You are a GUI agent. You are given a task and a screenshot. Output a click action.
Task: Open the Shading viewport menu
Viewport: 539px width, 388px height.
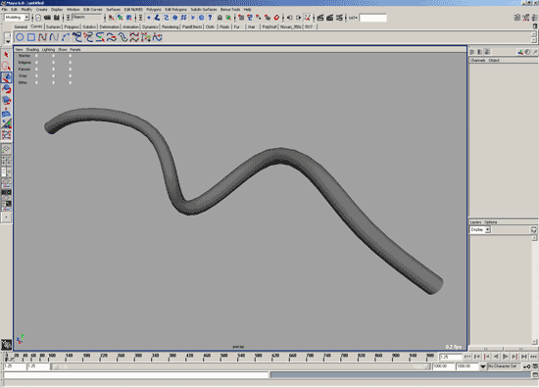[x=32, y=50]
